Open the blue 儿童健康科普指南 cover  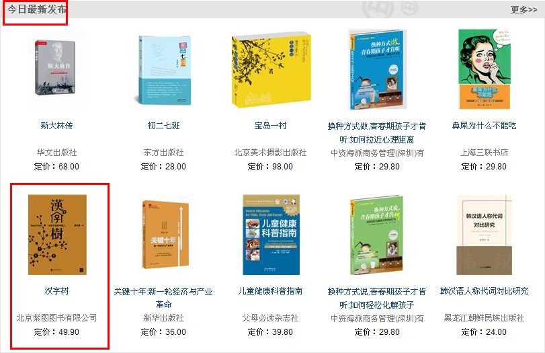[271, 235]
